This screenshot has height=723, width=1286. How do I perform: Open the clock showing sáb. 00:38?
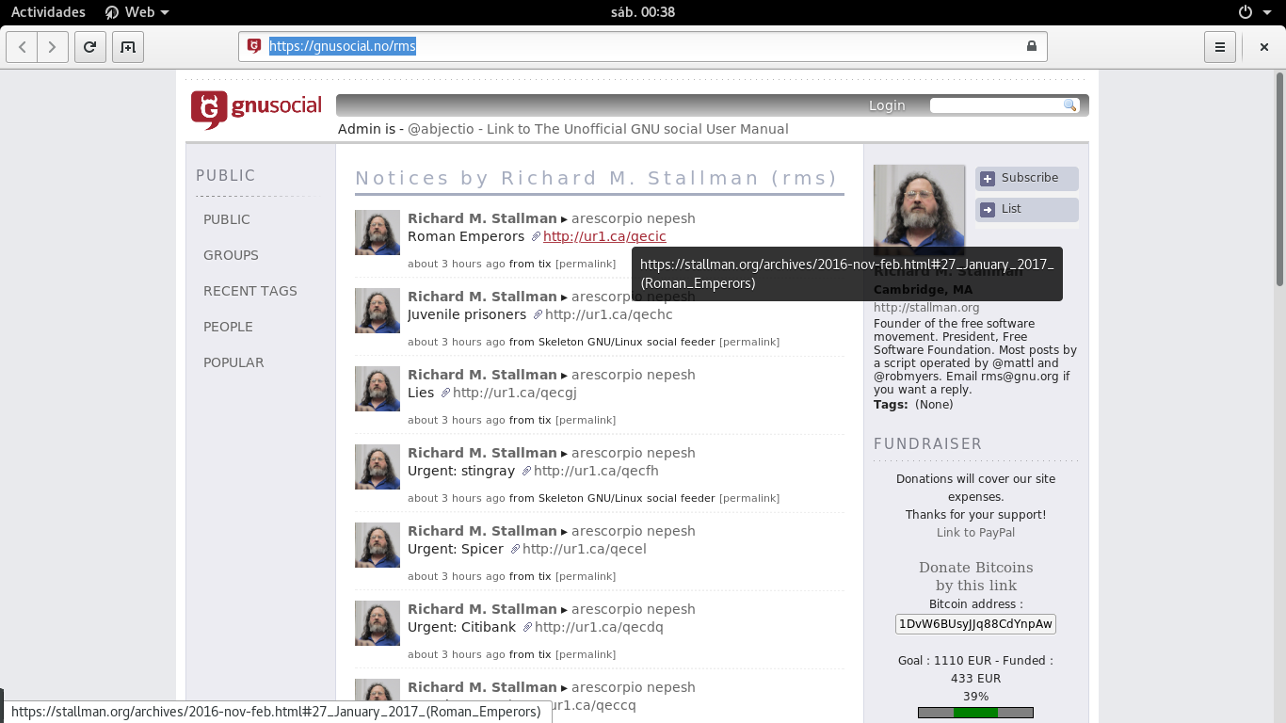tap(642, 12)
